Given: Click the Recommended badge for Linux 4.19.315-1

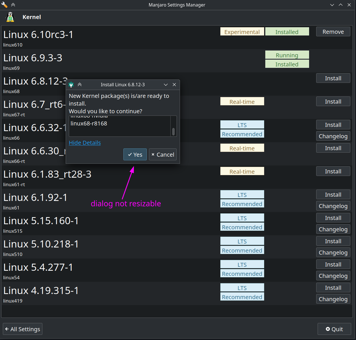Looking at the screenshot, I should coord(242,297).
